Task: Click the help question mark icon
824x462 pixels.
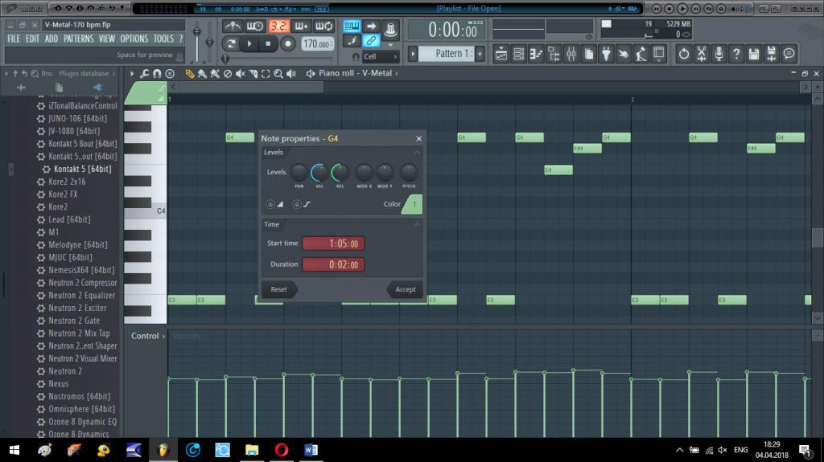Action: [736, 54]
